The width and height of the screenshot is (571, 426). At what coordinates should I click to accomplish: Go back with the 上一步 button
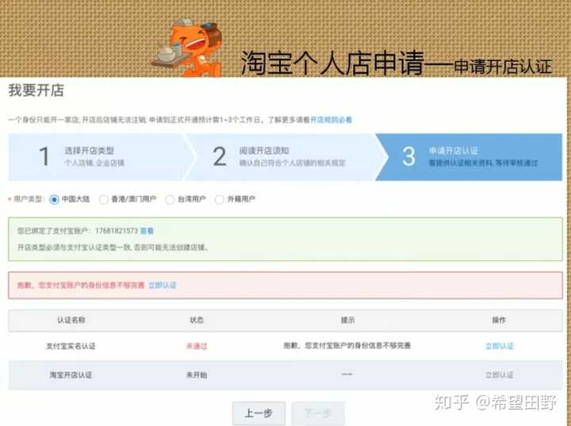(259, 413)
